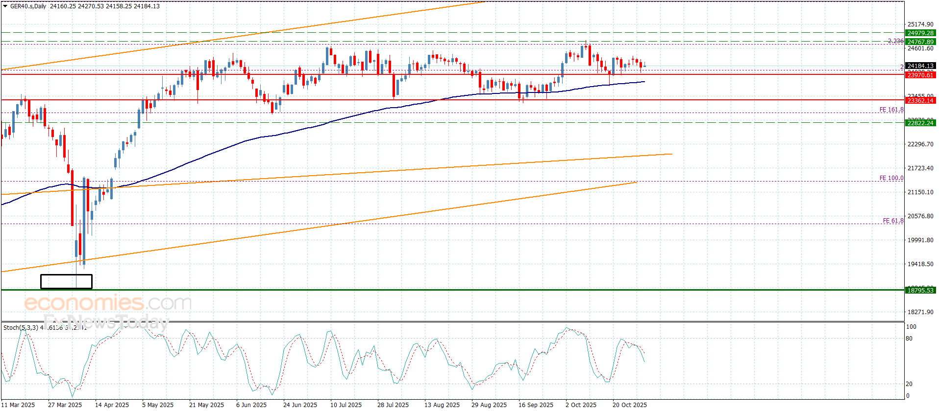939x411 pixels.
Task: Click the red 23970.61 level price tag
Action: 920,75
